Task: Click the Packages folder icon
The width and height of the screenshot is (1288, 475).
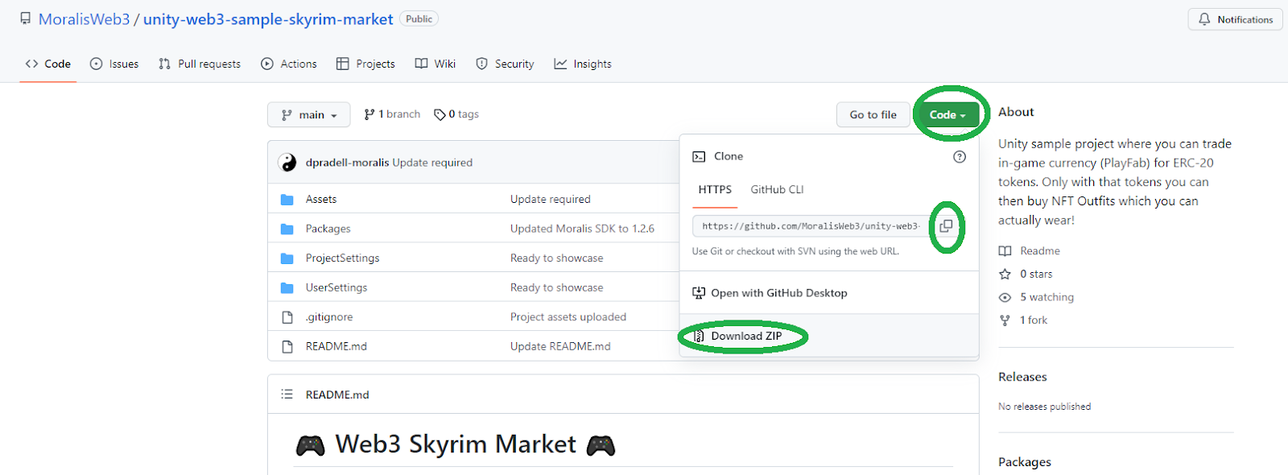Action: click(287, 229)
